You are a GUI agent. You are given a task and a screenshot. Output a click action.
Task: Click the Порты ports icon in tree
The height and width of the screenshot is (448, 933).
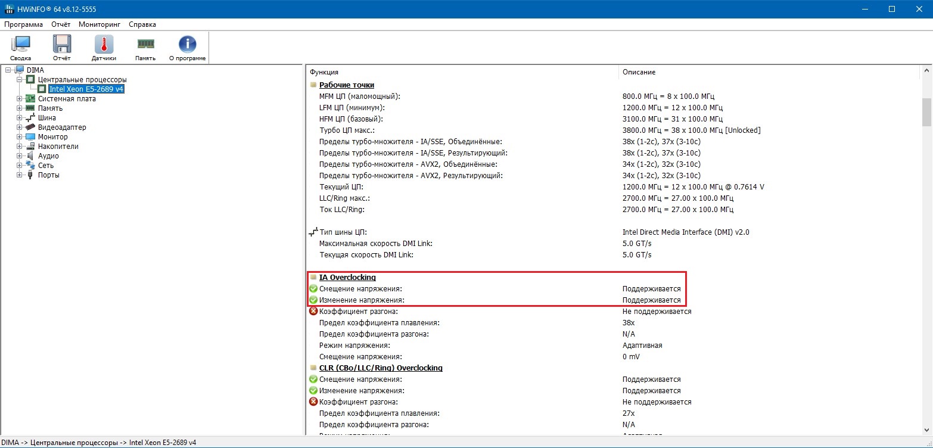click(x=31, y=175)
